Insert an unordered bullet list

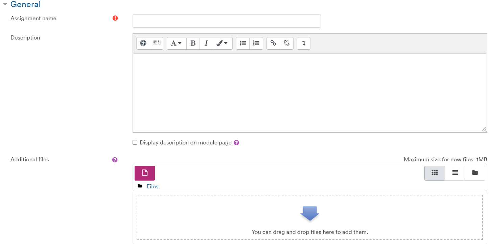tap(243, 43)
